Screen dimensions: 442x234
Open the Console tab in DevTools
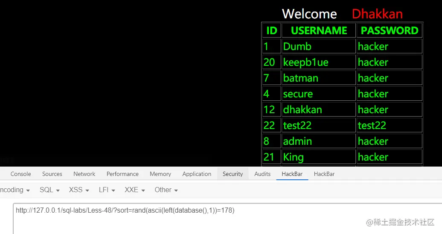pyautogui.click(x=20, y=174)
